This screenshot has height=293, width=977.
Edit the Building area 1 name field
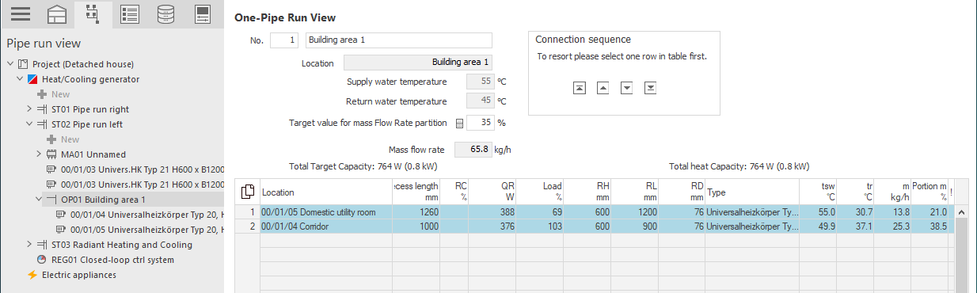click(x=399, y=40)
